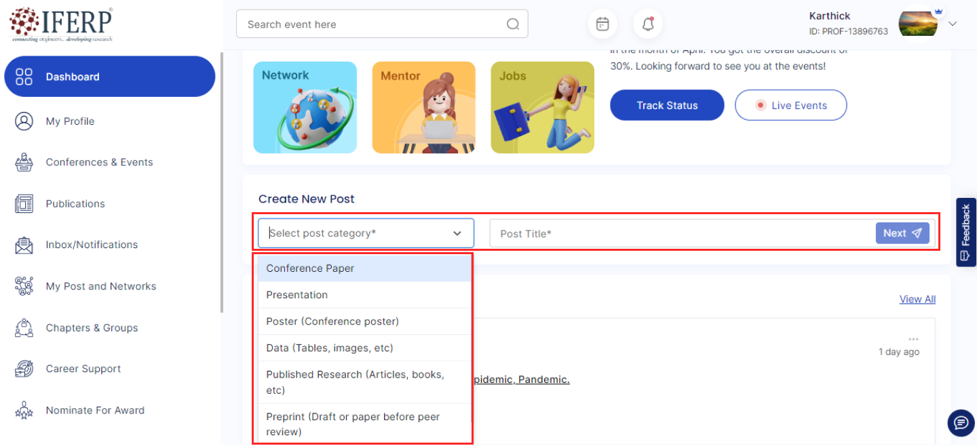Open the View All link

click(917, 299)
